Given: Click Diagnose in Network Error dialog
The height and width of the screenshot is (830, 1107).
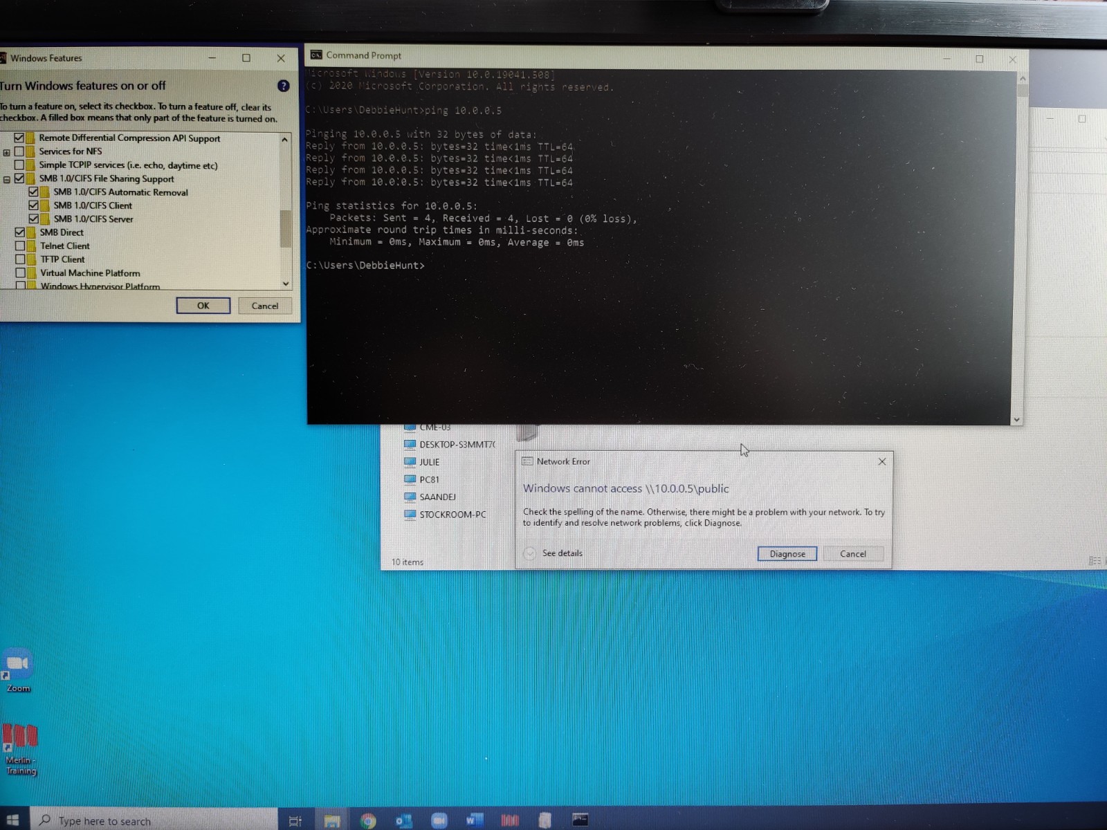Looking at the screenshot, I should tap(787, 554).
